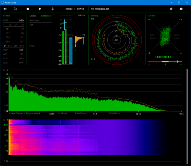Select PCM in the Format panel

coord(5,20)
